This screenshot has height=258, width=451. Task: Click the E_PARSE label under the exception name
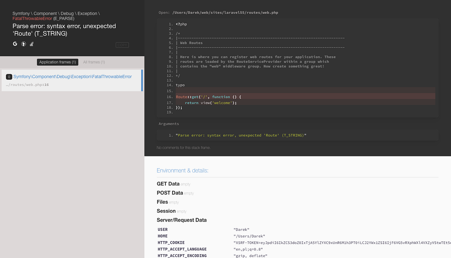click(x=64, y=19)
